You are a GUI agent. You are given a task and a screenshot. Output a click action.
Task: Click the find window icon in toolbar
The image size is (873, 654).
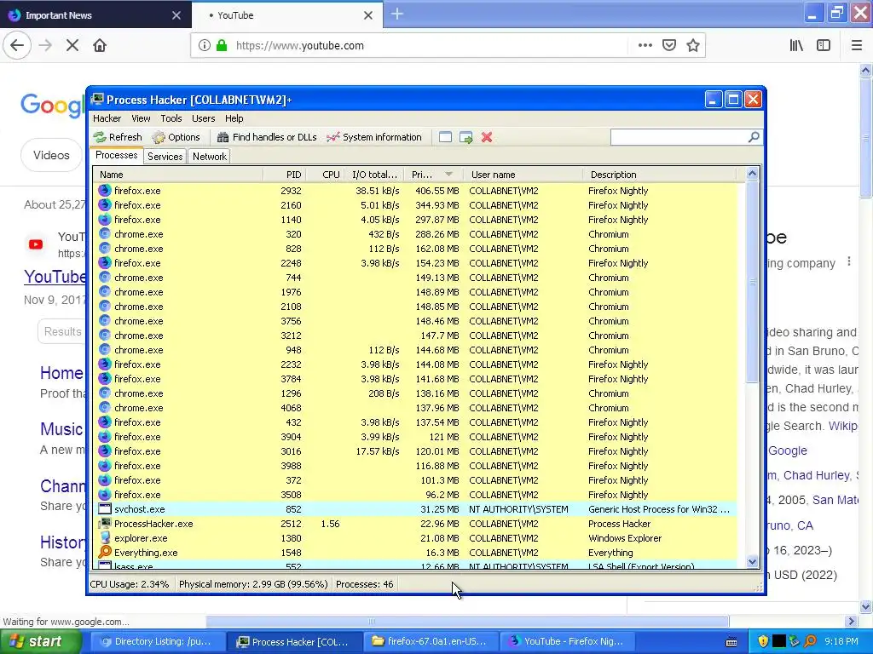coord(445,137)
